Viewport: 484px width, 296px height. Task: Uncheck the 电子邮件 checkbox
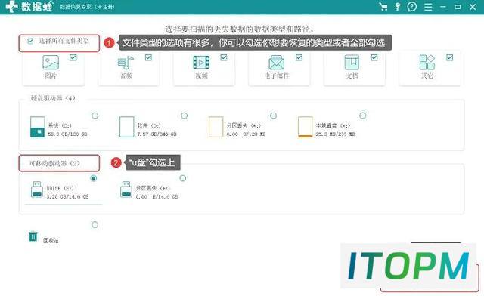[x=299, y=57]
